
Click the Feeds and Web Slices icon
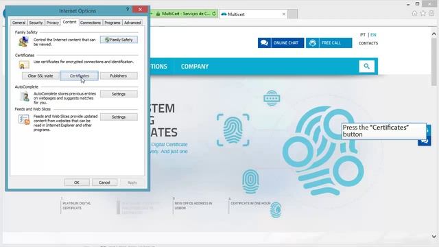coord(24,119)
